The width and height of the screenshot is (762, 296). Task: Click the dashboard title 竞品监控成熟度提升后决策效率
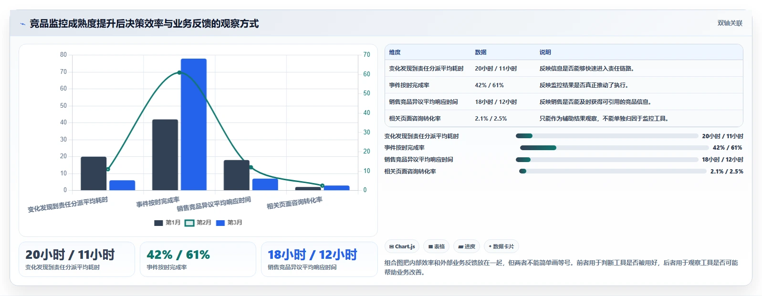pyautogui.click(x=144, y=23)
